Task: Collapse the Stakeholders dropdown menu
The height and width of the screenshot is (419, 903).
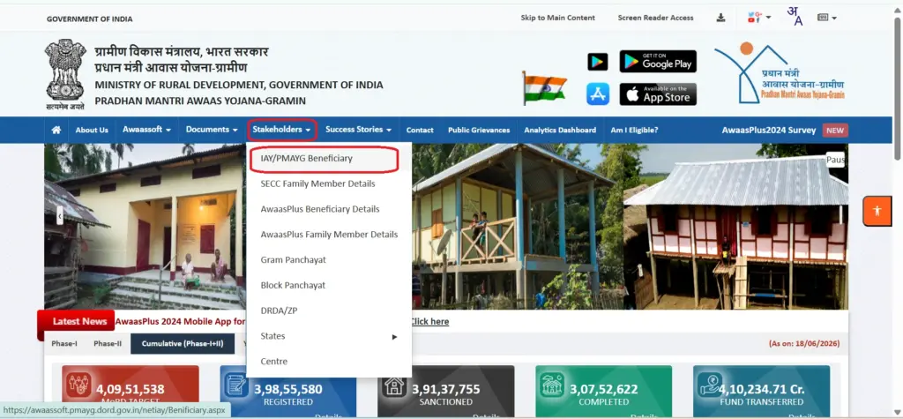Action: 282,131
